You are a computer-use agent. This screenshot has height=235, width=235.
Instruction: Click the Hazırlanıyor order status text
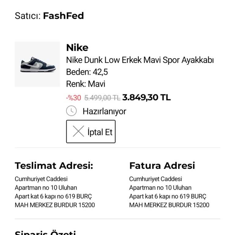(x=104, y=111)
